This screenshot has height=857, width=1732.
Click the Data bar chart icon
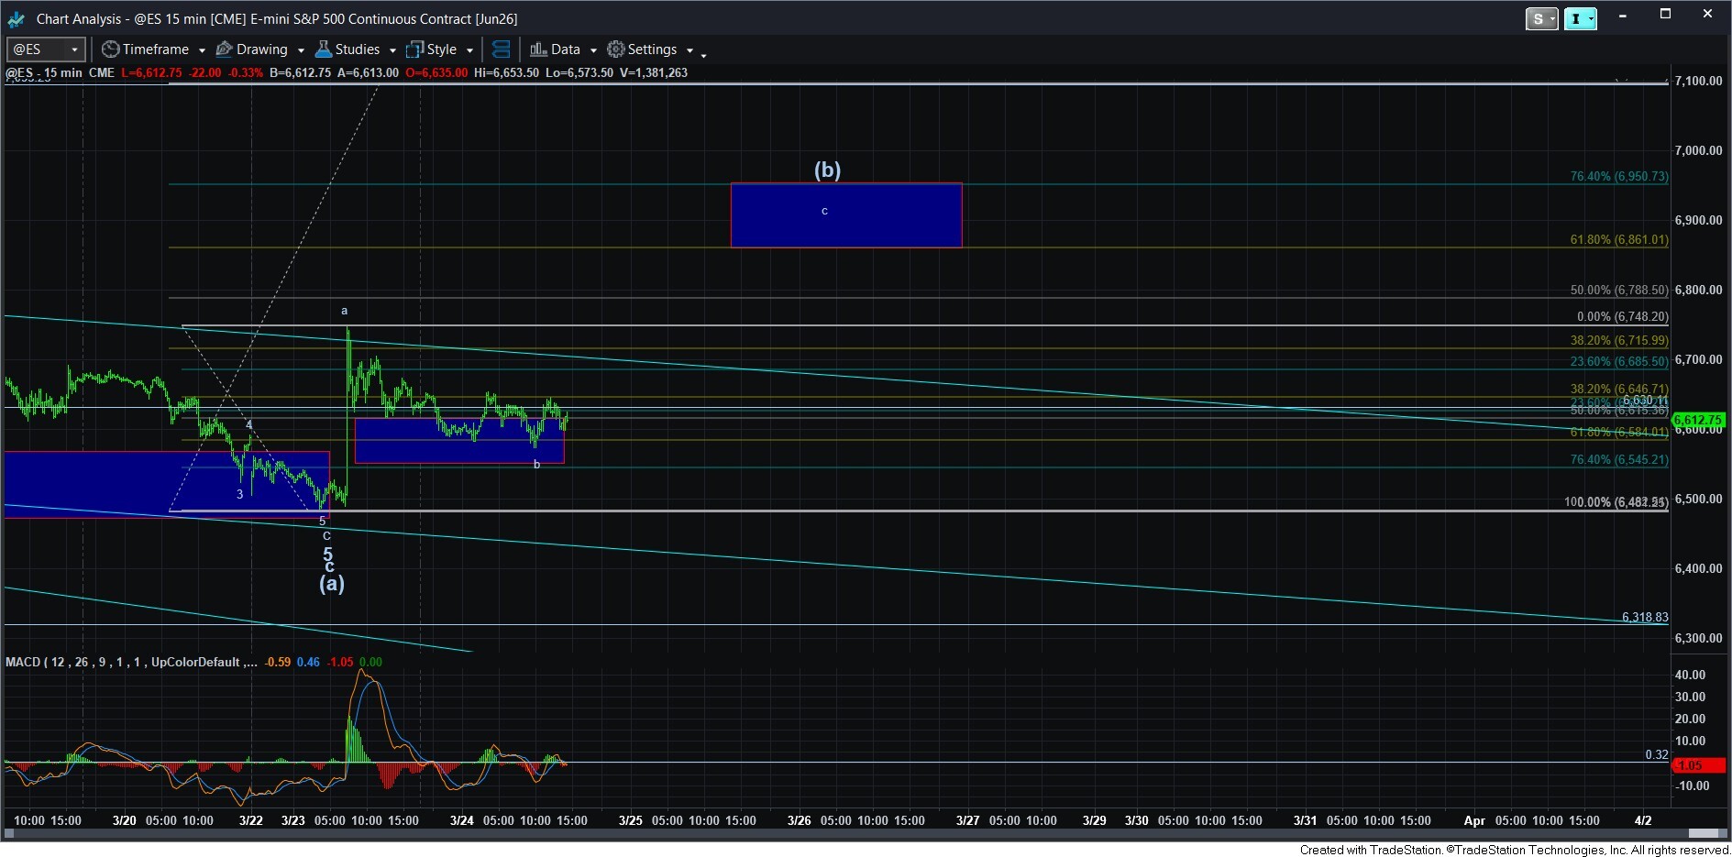pos(538,49)
